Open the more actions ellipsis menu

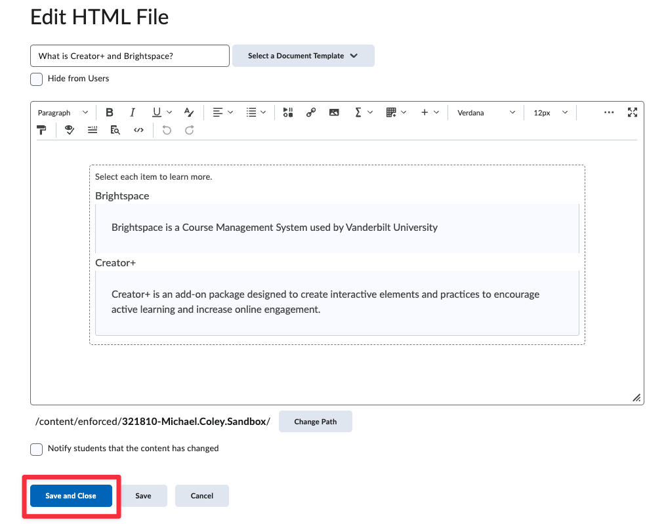[608, 113]
